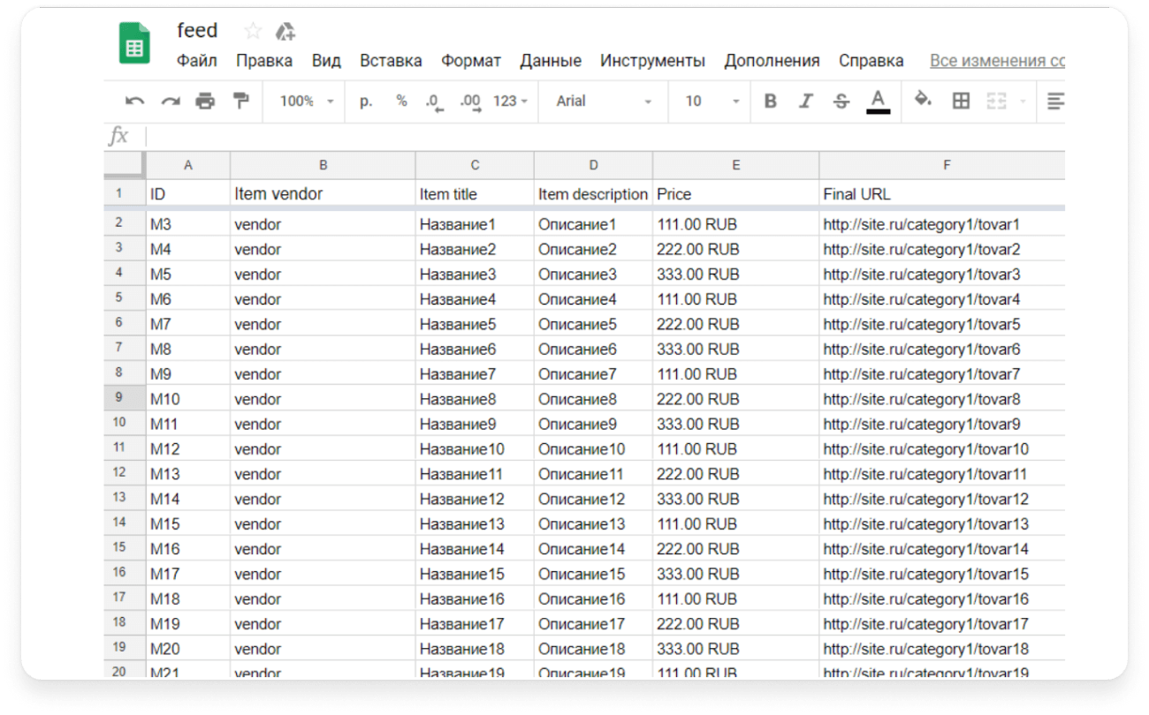This screenshot has height=715, width=1149.
Task: Select column E header
Action: (x=735, y=165)
